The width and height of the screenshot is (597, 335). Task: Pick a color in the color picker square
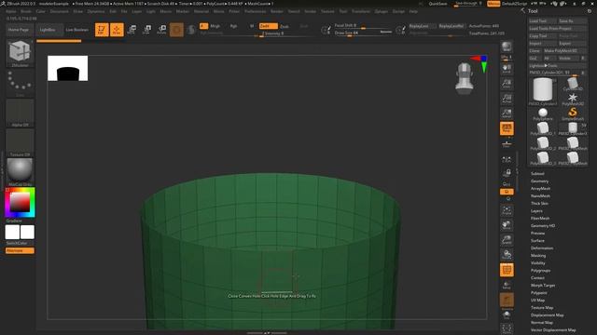[x=20, y=202]
